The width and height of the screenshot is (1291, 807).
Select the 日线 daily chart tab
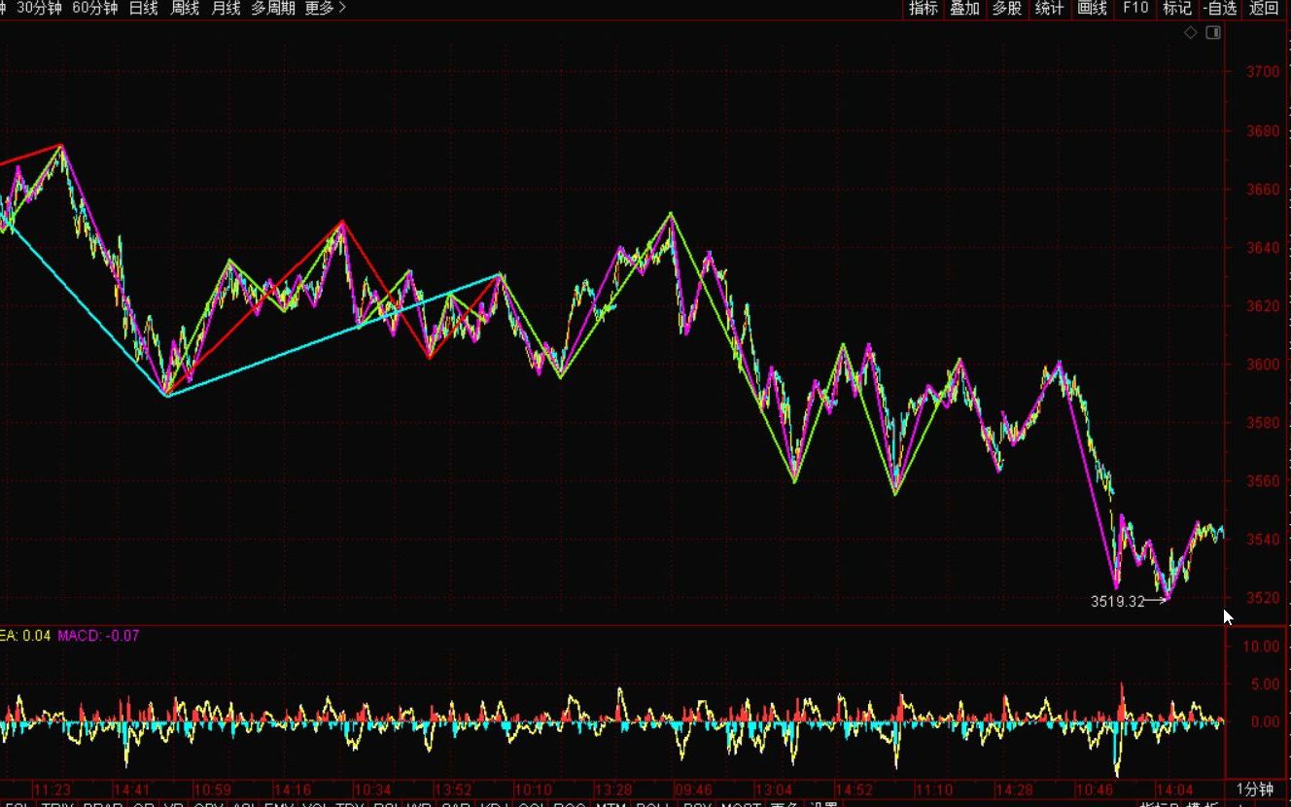pyautogui.click(x=143, y=8)
